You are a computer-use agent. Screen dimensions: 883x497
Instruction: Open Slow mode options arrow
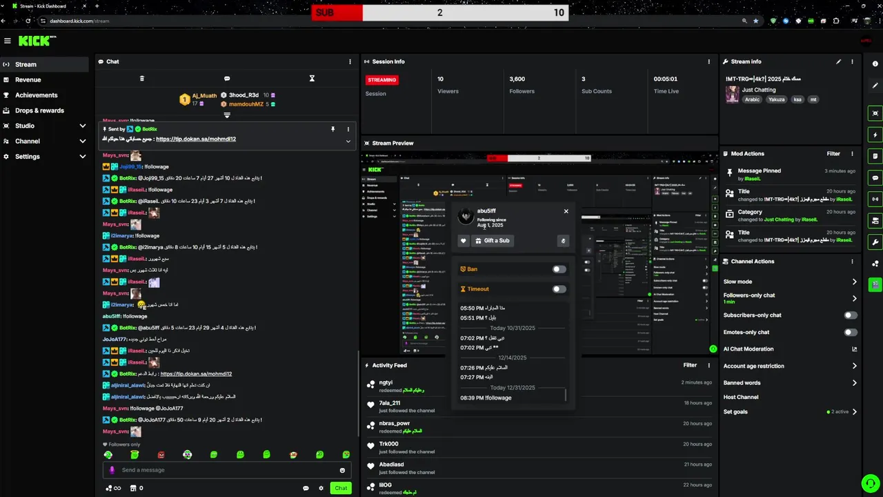[x=854, y=282]
